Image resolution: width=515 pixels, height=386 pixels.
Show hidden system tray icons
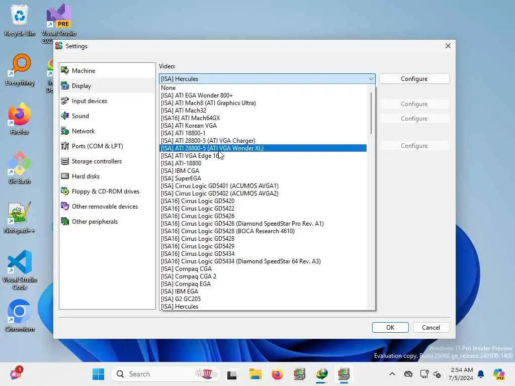click(392, 374)
